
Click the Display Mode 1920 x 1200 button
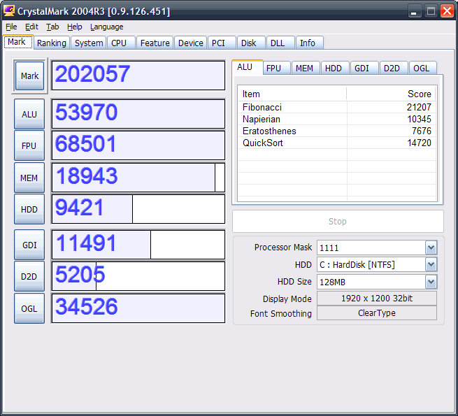pos(377,299)
